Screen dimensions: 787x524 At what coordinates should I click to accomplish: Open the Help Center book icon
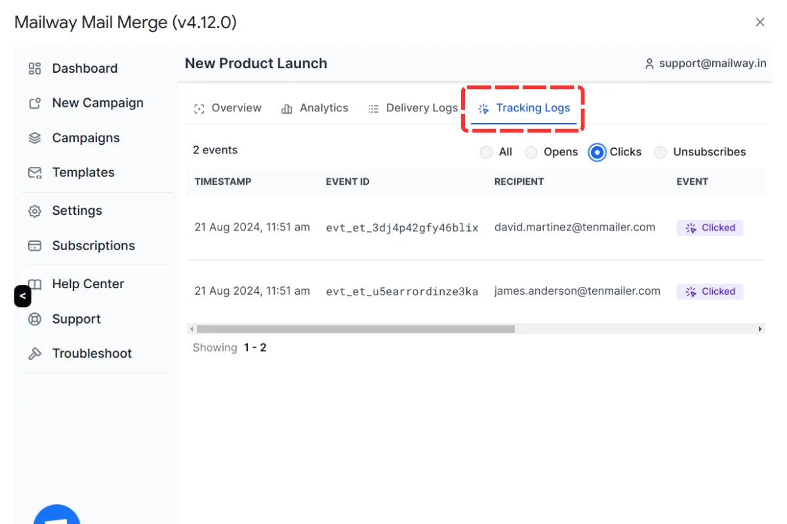pyautogui.click(x=34, y=284)
